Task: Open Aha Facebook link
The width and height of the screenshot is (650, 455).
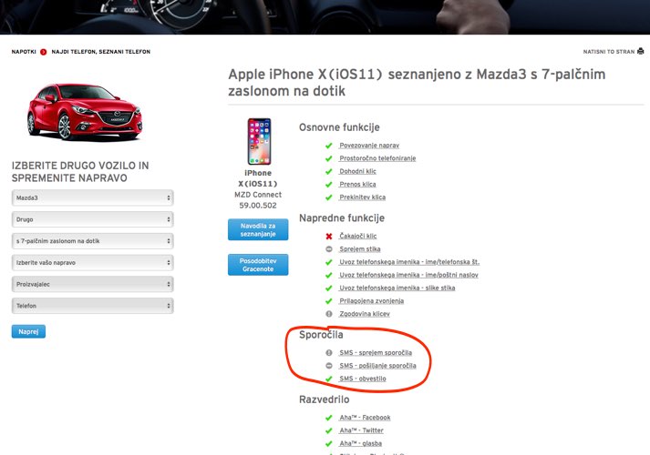Action: click(x=365, y=418)
